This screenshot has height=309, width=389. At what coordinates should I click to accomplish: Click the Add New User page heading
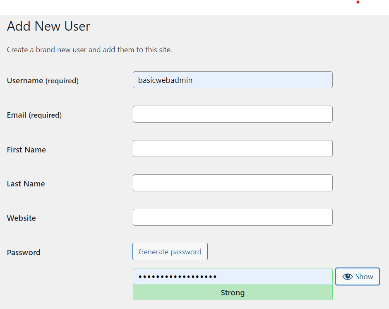coord(48,26)
